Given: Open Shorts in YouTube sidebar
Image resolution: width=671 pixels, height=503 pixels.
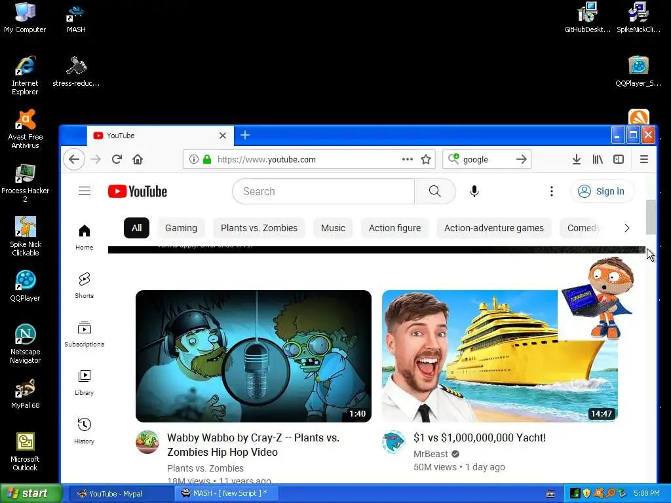Looking at the screenshot, I should pos(85,286).
